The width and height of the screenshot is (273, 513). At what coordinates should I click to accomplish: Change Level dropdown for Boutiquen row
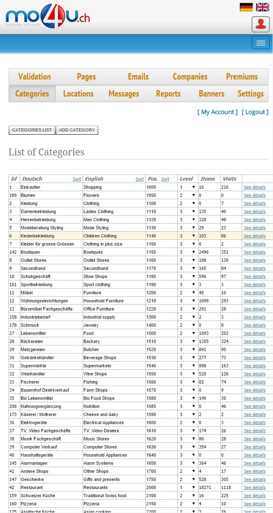coord(188,252)
